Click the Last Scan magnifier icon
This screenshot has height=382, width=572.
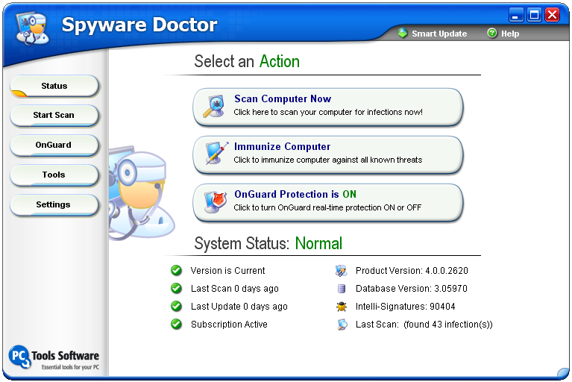[x=342, y=325]
